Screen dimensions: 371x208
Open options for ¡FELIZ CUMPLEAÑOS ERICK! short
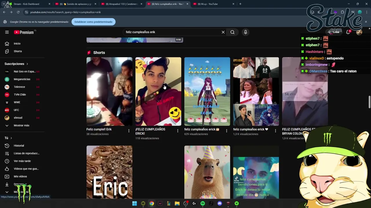click(x=178, y=131)
